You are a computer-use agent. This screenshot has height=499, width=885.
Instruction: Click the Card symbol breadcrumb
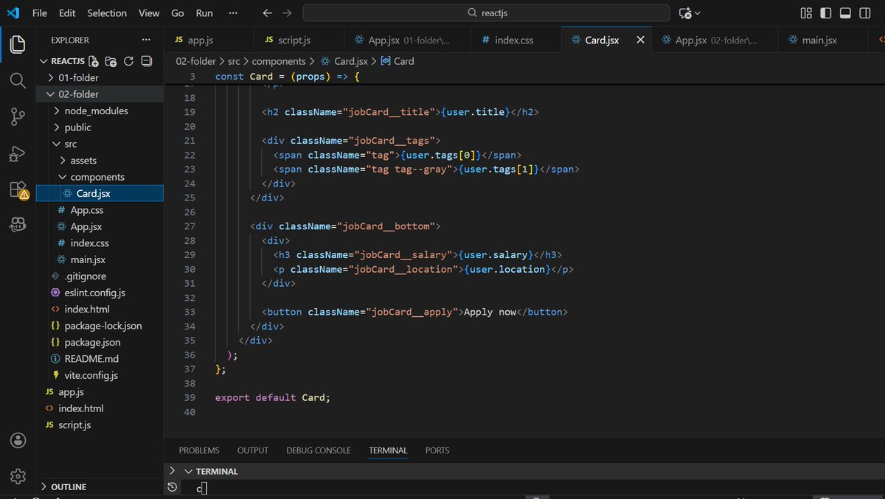point(398,61)
